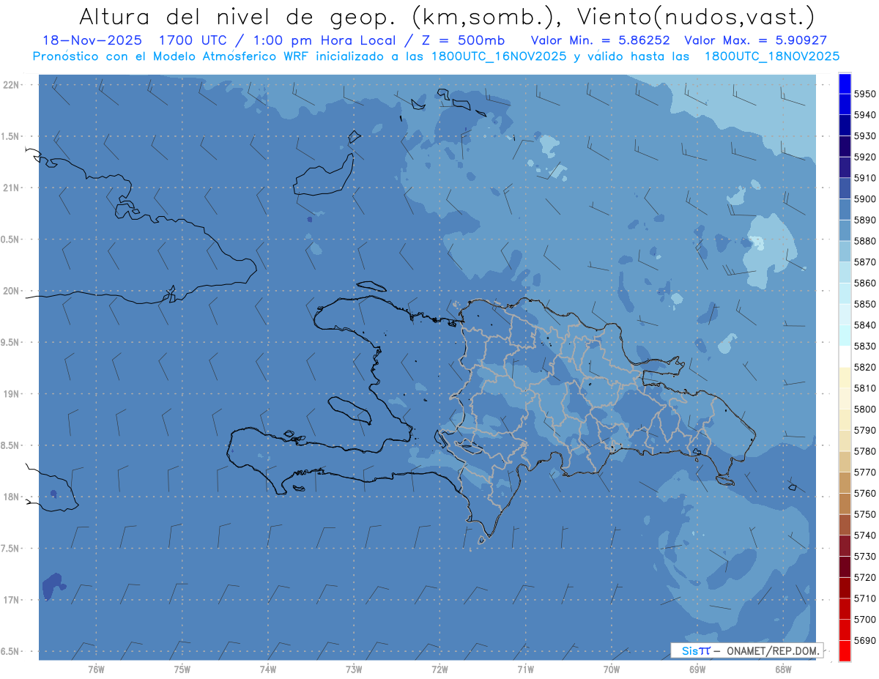Click the 'Valor Max. = 5.90927' text
This screenshot has height=679, width=879.
(x=755, y=41)
